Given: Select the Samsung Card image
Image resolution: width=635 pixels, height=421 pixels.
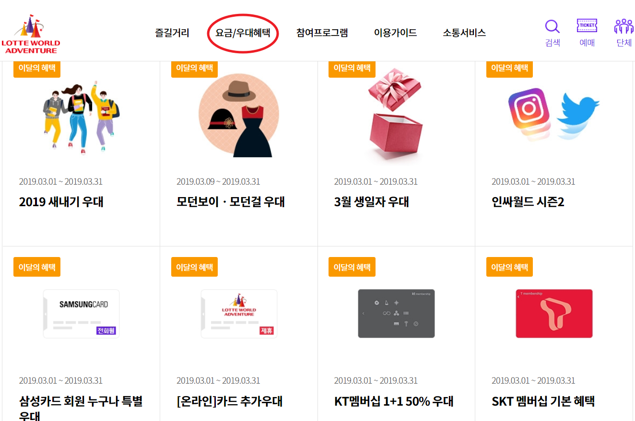Looking at the screenshot, I should tap(81, 314).
